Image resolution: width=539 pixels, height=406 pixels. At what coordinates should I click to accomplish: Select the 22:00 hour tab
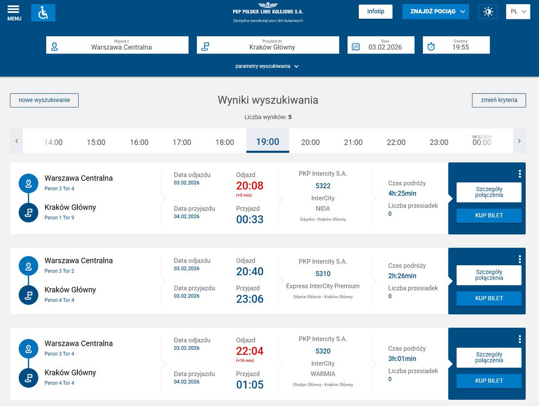point(396,142)
